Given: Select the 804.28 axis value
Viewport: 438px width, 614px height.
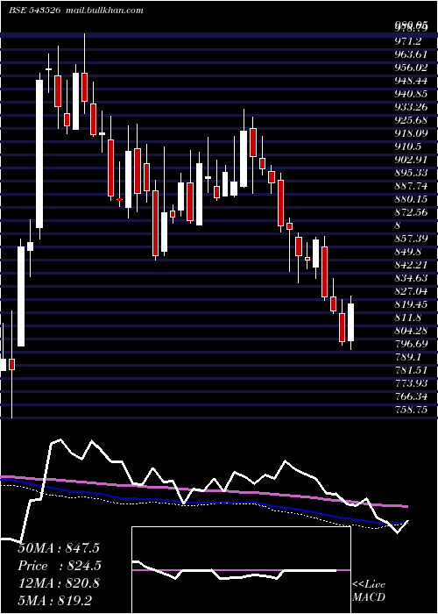Looking at the screenshot, I should point(411,331).
